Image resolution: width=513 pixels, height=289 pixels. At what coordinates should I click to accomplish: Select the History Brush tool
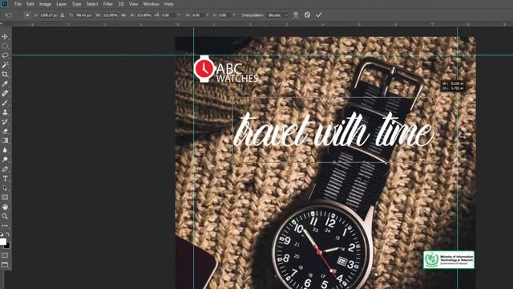pos(5,121)
